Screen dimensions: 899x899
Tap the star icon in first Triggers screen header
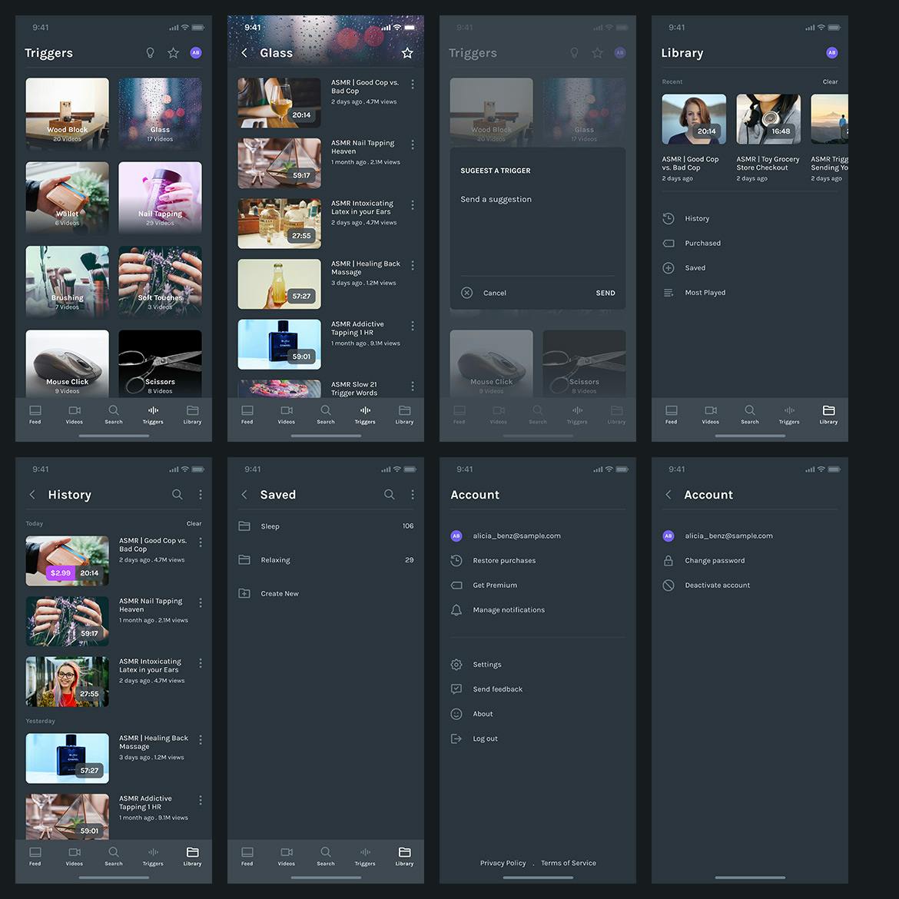[x=173, y=53]
